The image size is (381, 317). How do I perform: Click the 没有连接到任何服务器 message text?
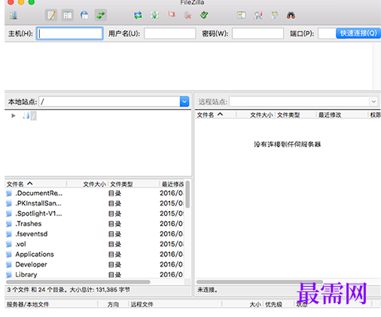pyautogui.click(x=287, y=144)
